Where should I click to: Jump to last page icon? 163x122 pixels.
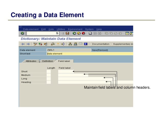coord(120,33)
